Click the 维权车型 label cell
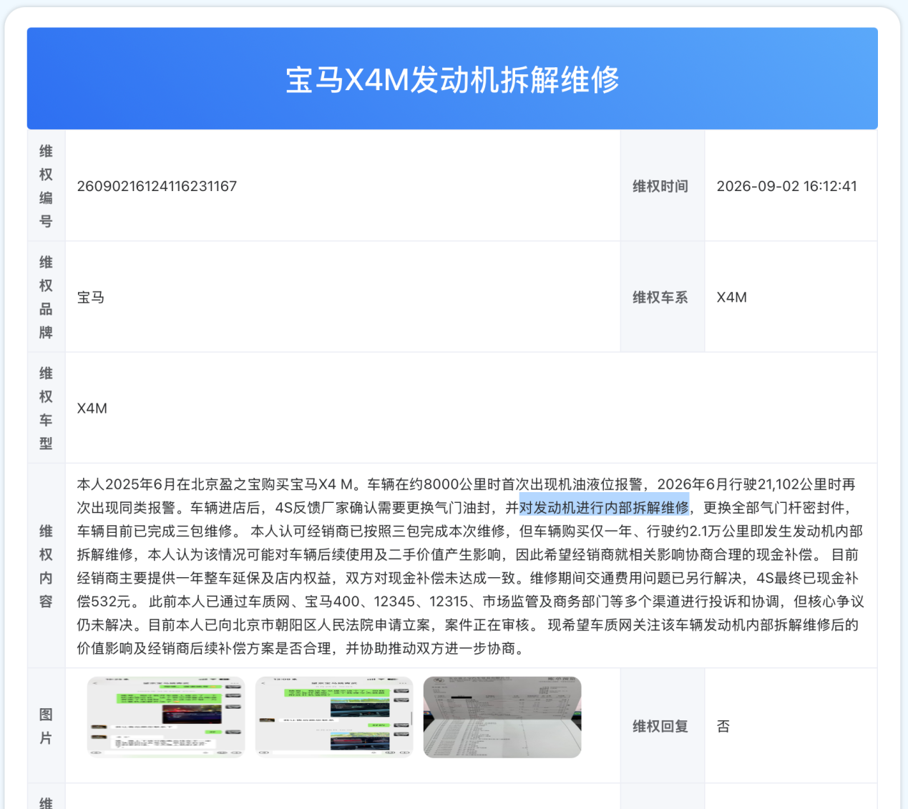The height and width of the screenshot is (809, 908). 46,408
